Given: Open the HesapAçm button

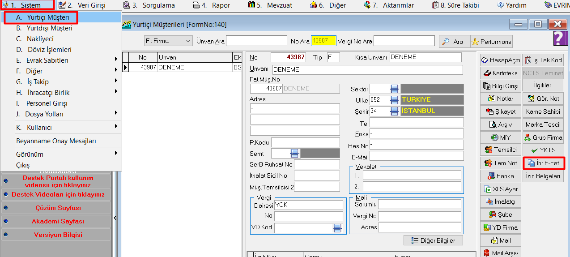Looking at the screenshot, I should pyautogui.click(x=501, y=60).
